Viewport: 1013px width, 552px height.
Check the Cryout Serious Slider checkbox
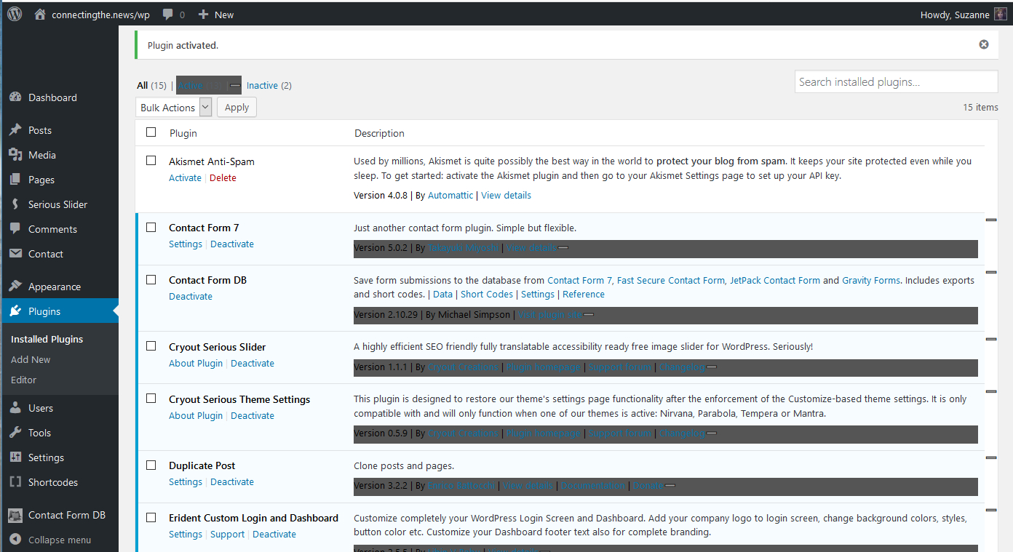point(151,346)
